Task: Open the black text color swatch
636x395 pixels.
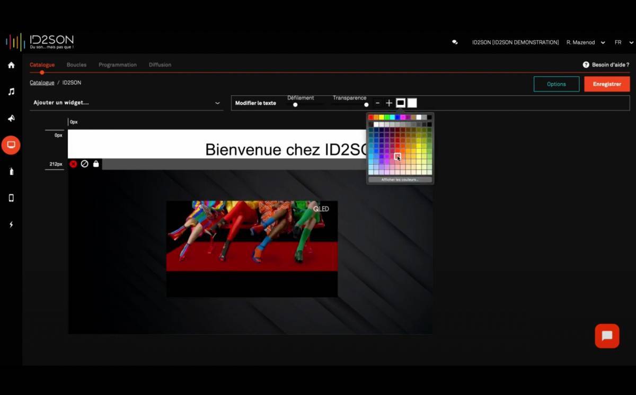Action: 401,103
